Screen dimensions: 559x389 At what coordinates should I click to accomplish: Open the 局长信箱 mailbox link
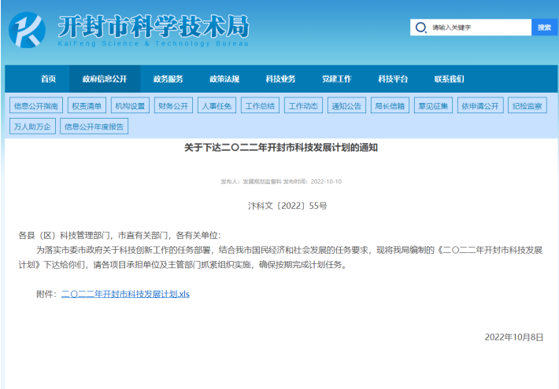click(x=390, y=106)
